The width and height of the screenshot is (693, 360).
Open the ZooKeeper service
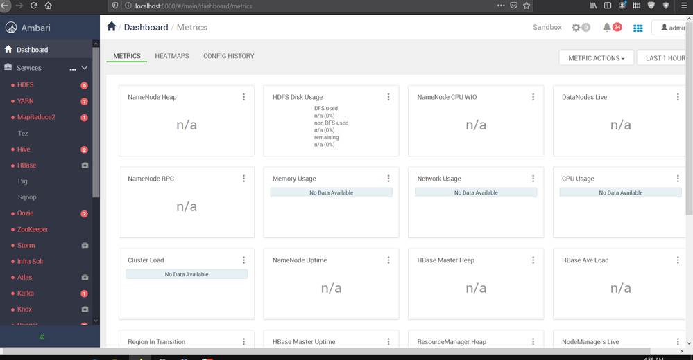(33, 229)
